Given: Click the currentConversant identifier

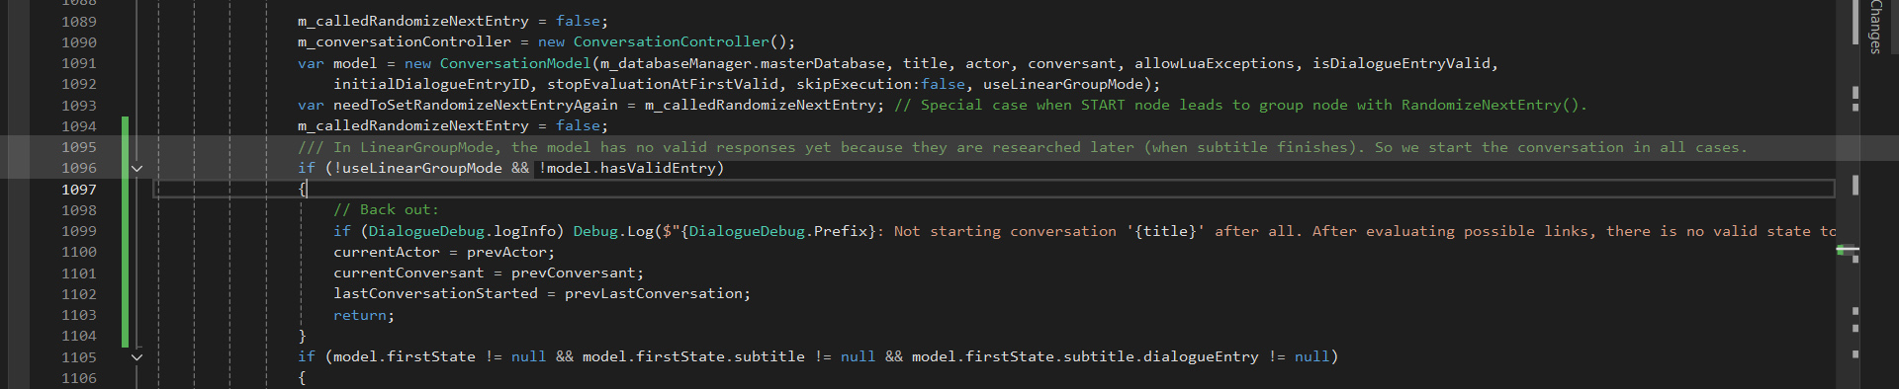Looking at the screenshot, I should pos(408,272).
